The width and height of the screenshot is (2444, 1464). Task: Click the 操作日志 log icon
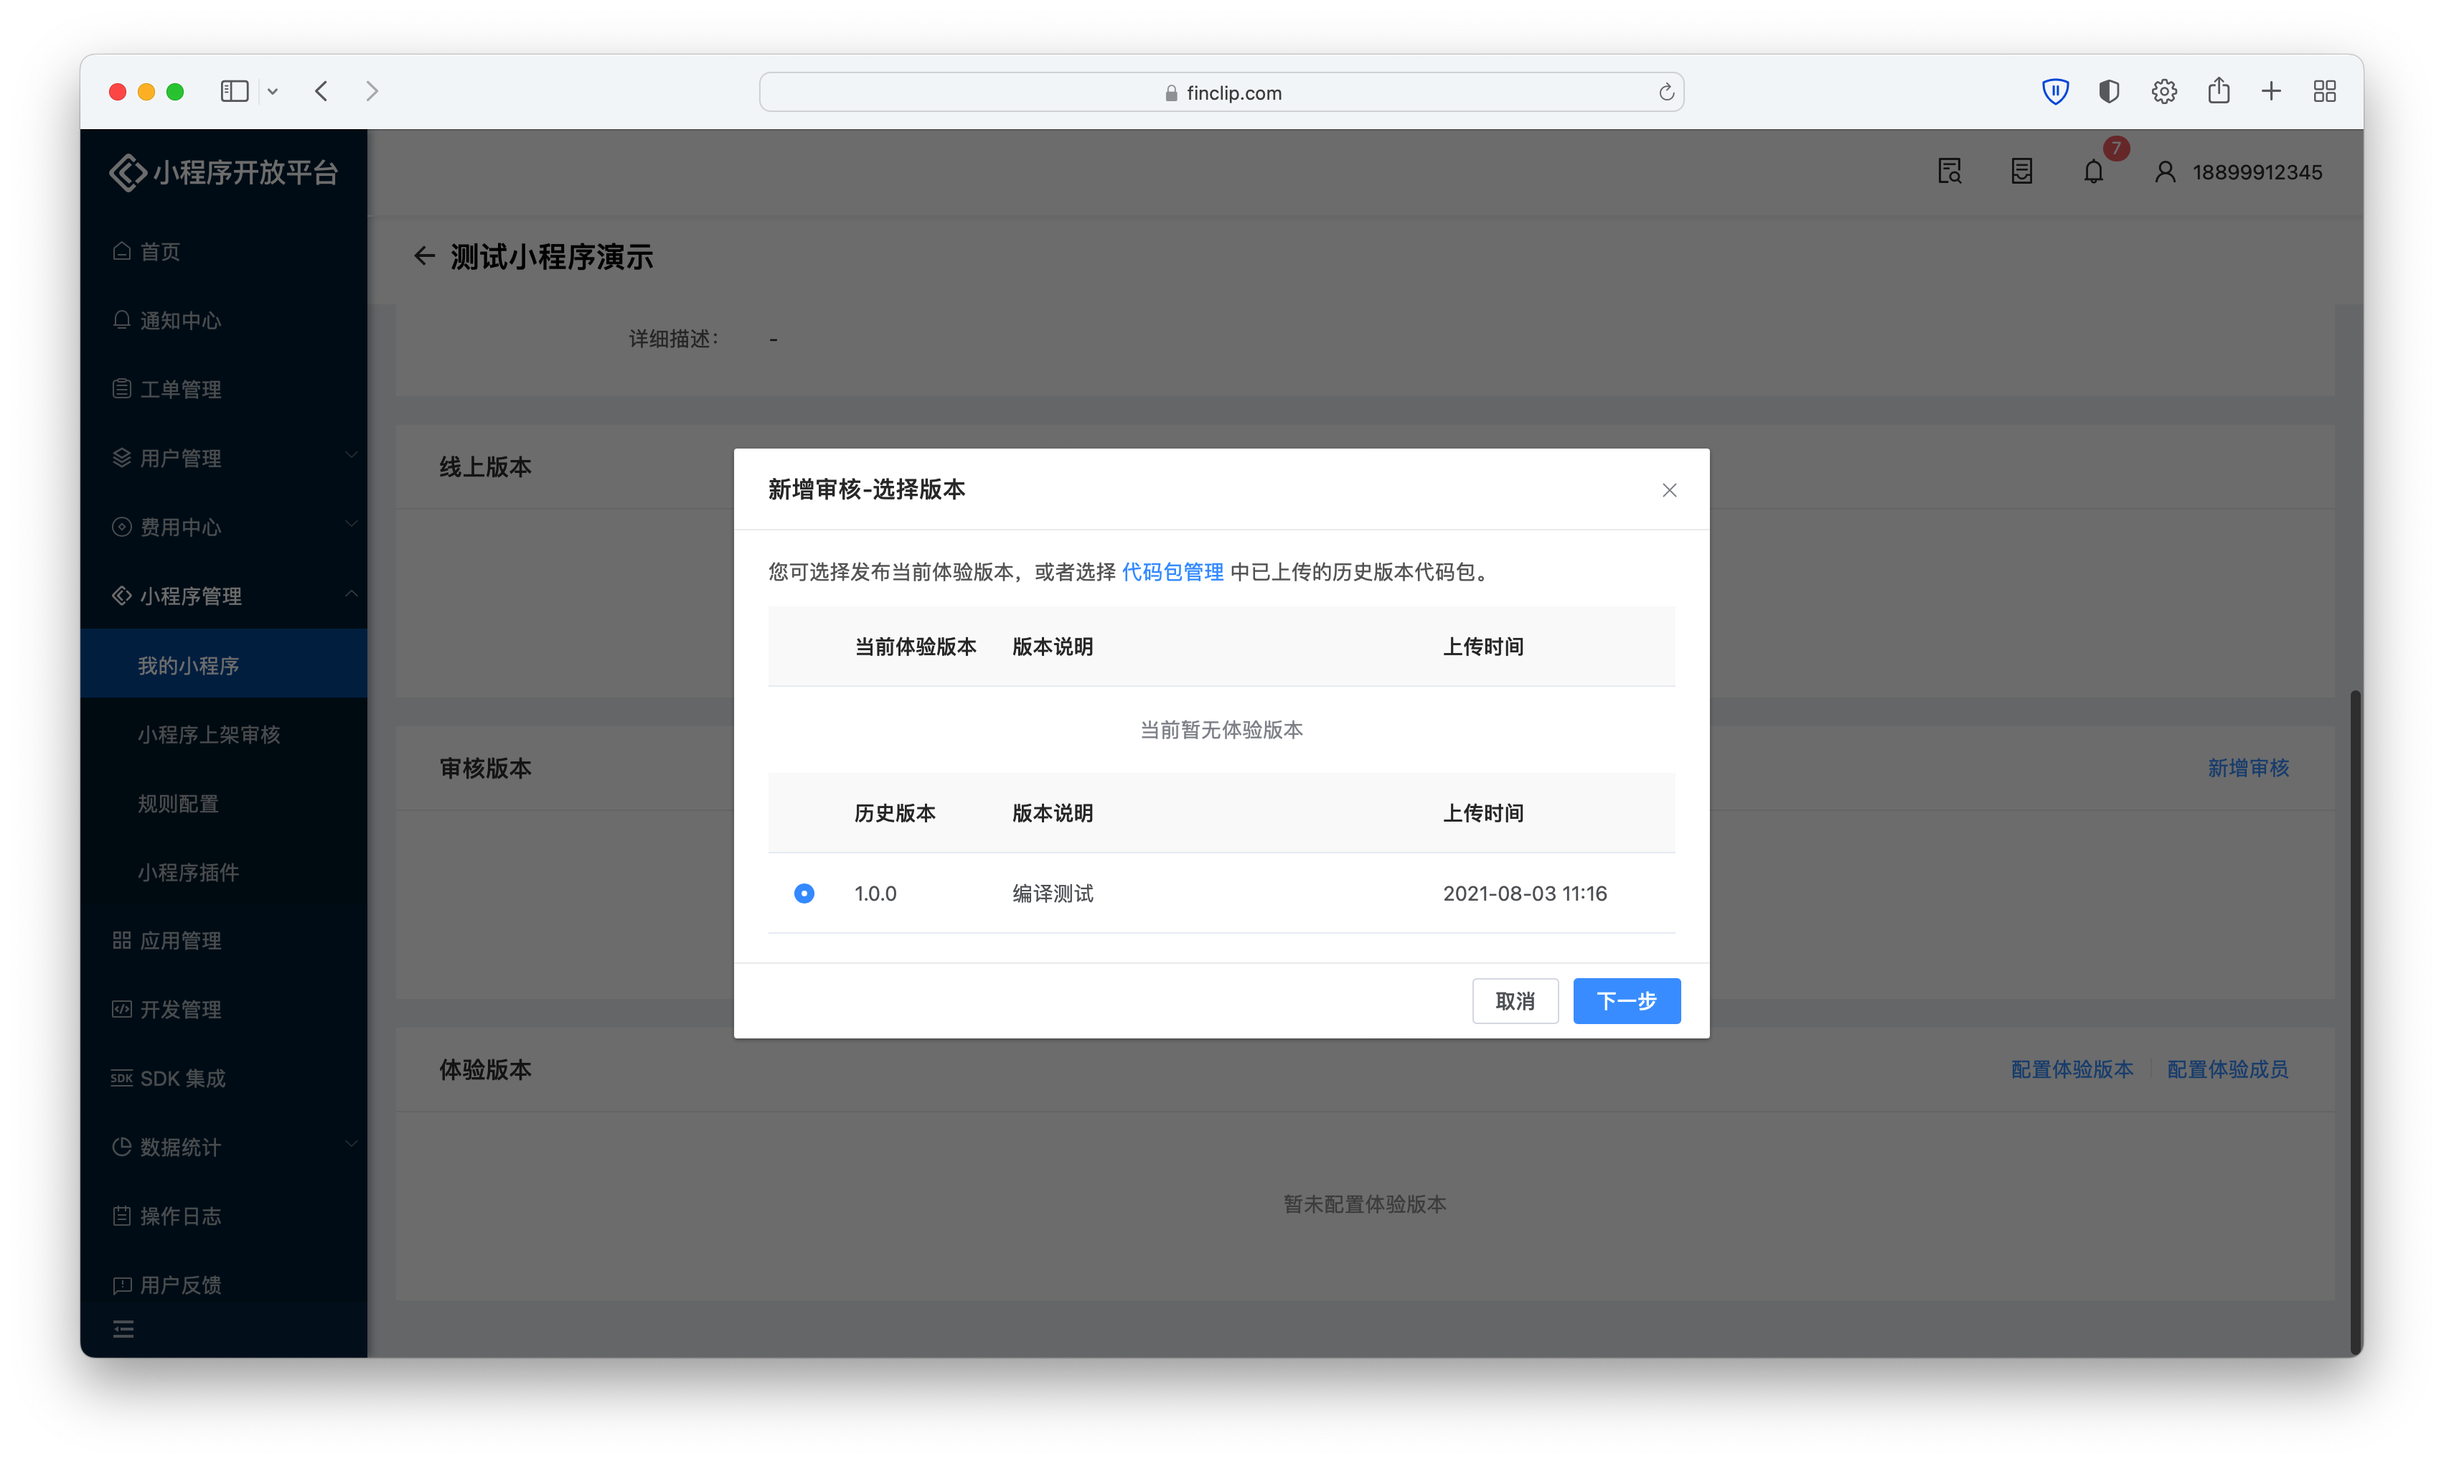pos(121,1216)
